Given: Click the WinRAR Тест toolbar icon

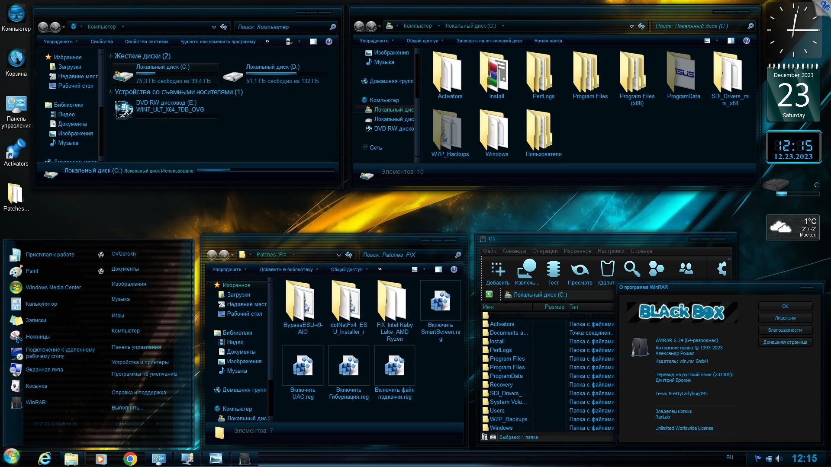Looking at the screenshot, I should click(x=553, y=269).
